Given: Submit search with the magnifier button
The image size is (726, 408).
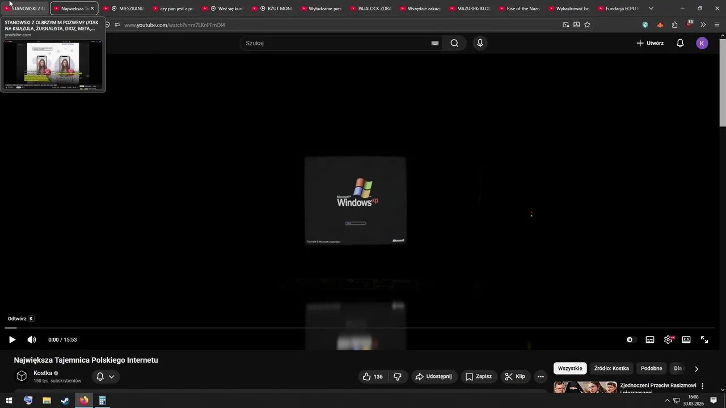Looking at the screenshot, I should click(454, 43).
